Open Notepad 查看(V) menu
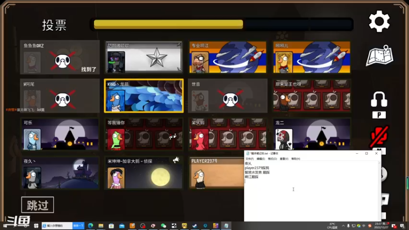Screen dimensions: 409x230 pyautogui.click(x=284, y=159)
